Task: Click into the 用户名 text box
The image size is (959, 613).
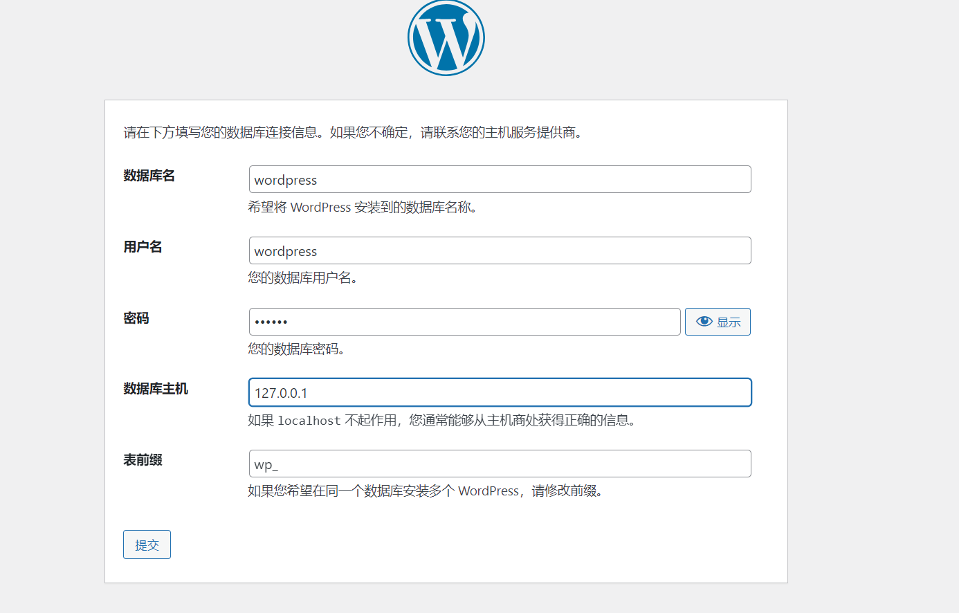Action: tap(500, 251)
